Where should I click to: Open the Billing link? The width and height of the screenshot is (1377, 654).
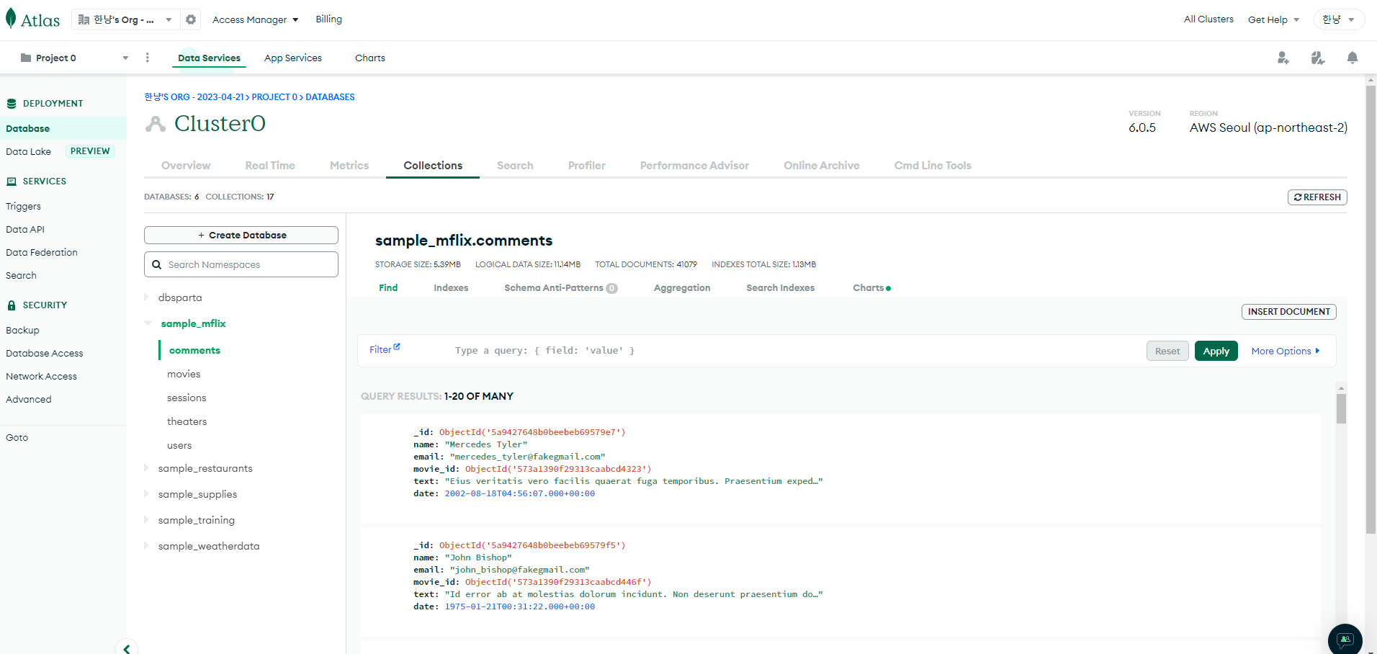[328, 19]
